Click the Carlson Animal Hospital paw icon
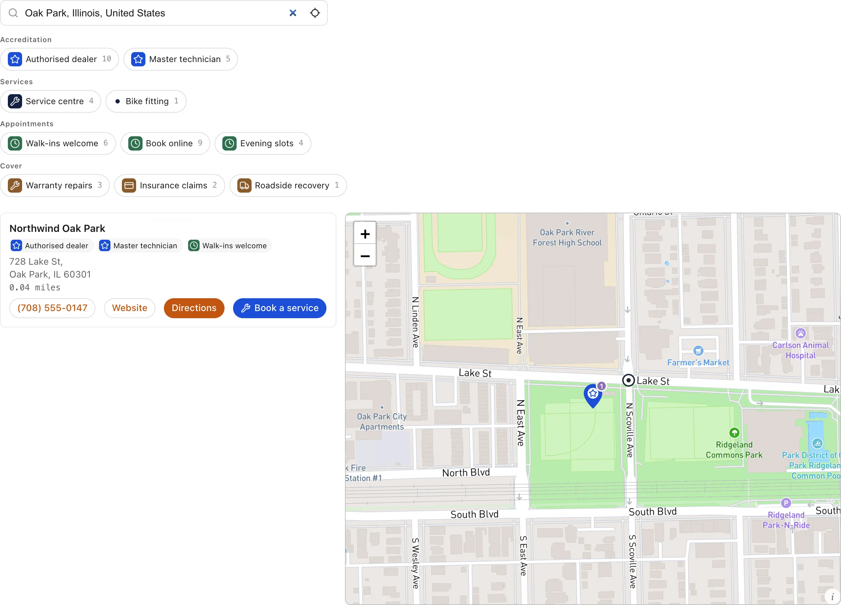The width and height of the screenshot is (841, 605). (x=801, y=333)
